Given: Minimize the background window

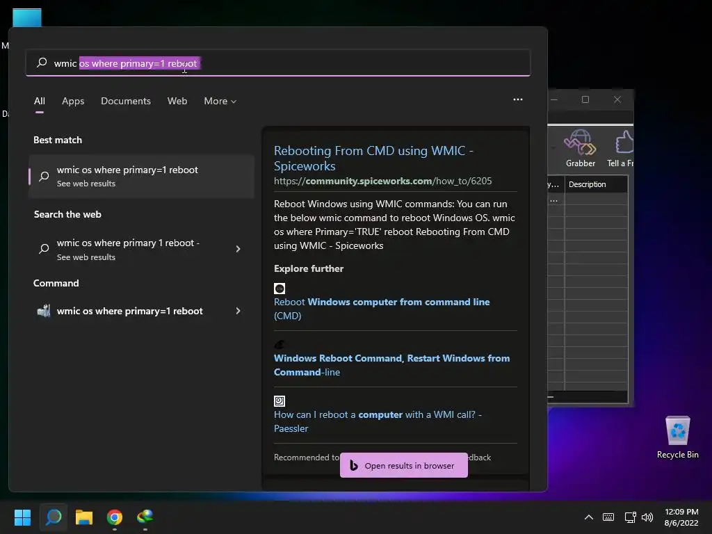Looking at the screenshot, I should coord(554,99).
